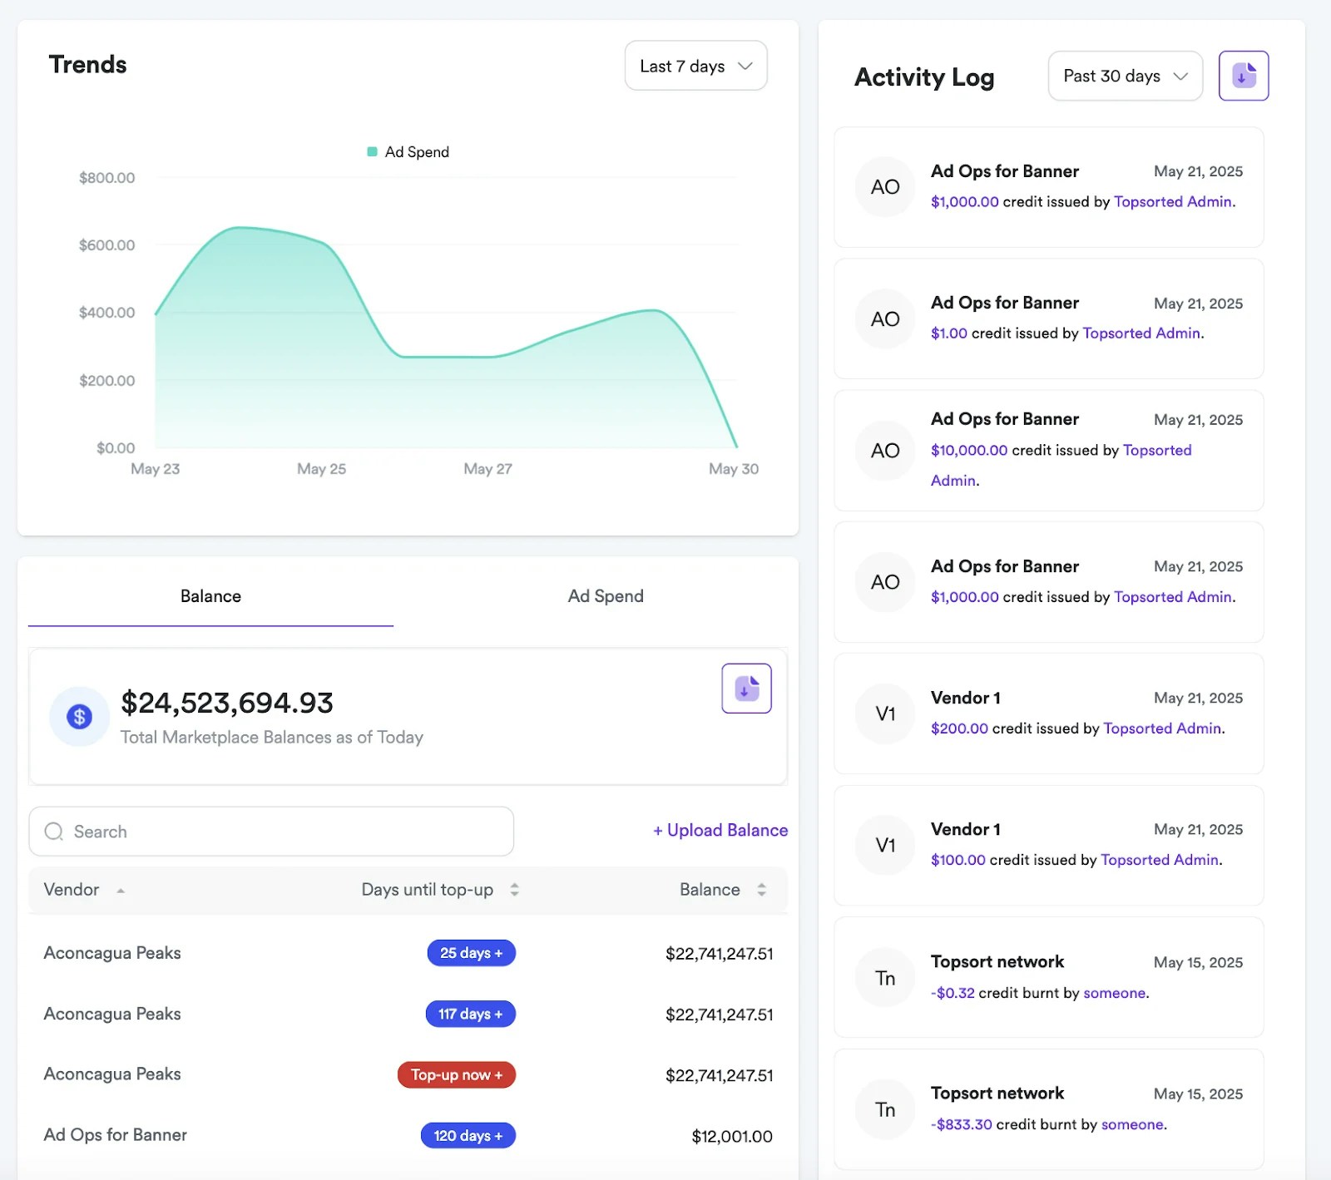Image resolution: width=1331 pixels, height=1180 pixels.
Task: Open the Last 7 days dropdown
Action: coord(695,66)
